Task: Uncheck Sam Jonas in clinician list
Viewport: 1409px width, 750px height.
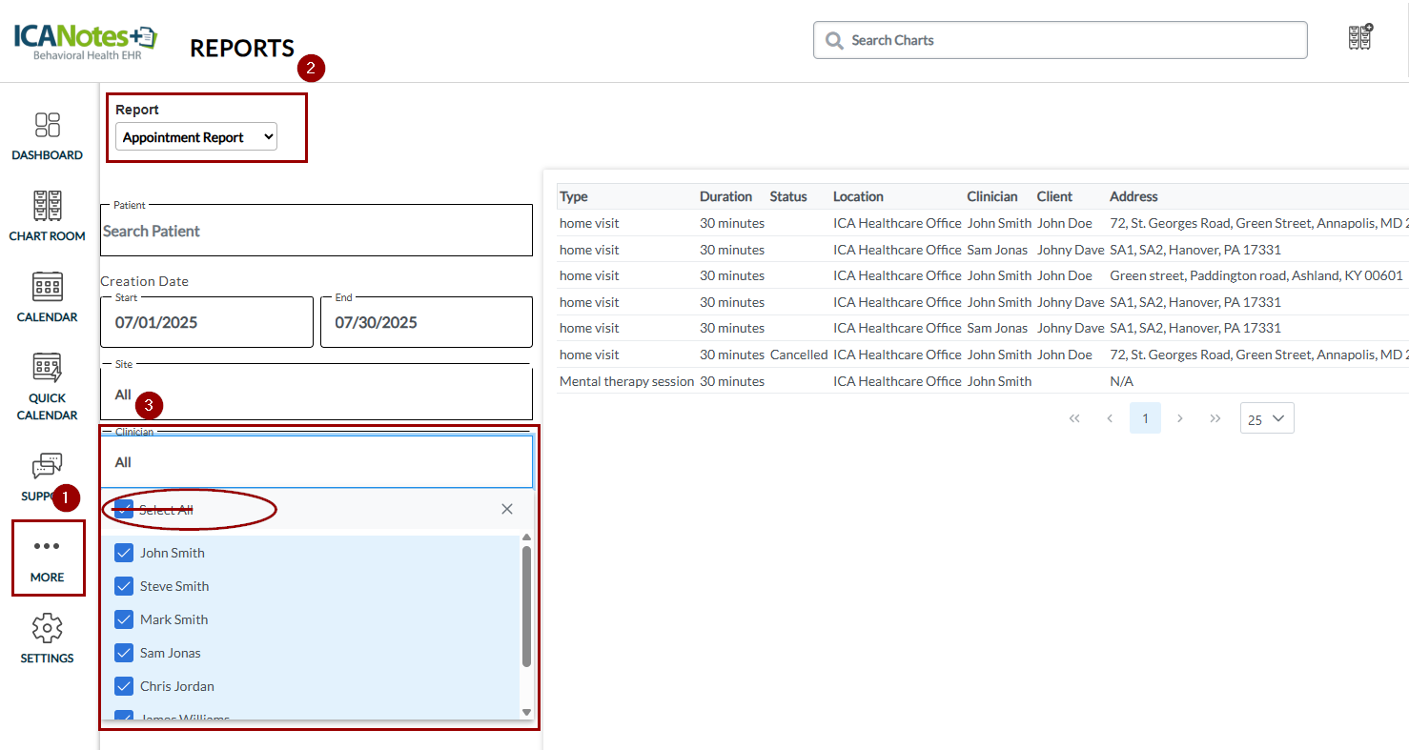Action: pos(124,653)
